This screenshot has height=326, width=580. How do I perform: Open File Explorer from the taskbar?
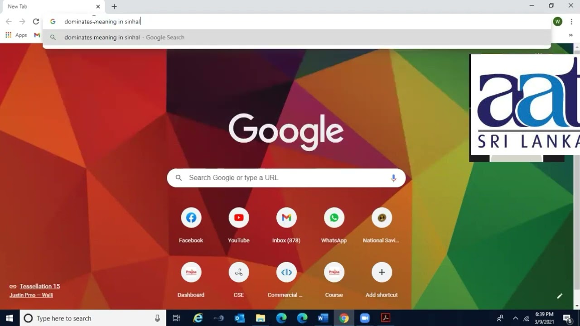261,318
